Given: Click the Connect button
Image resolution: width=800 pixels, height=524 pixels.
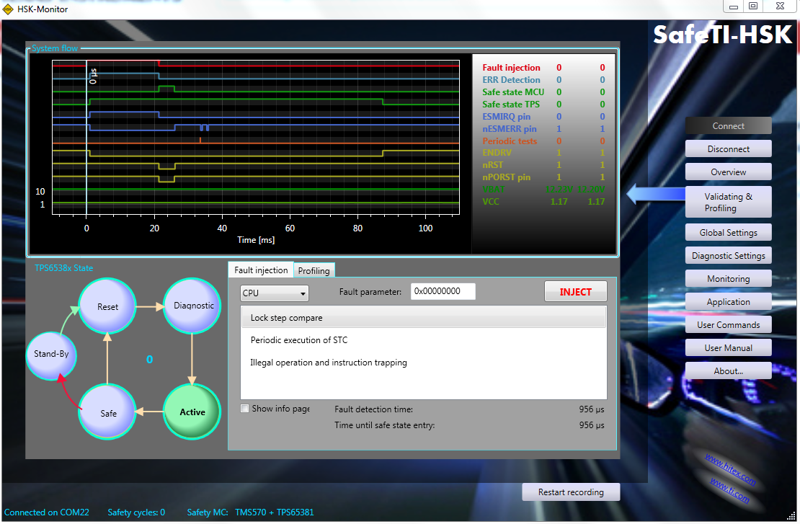Looking at the screenshot, I should [728, 126].
